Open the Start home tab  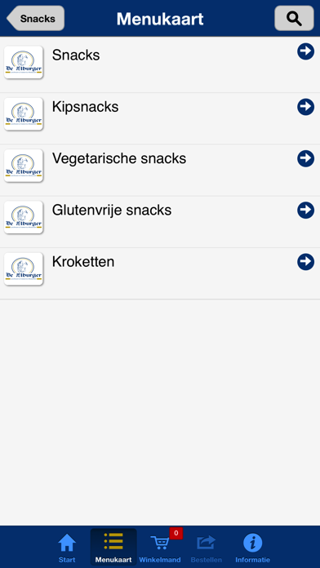click(67, 548)
